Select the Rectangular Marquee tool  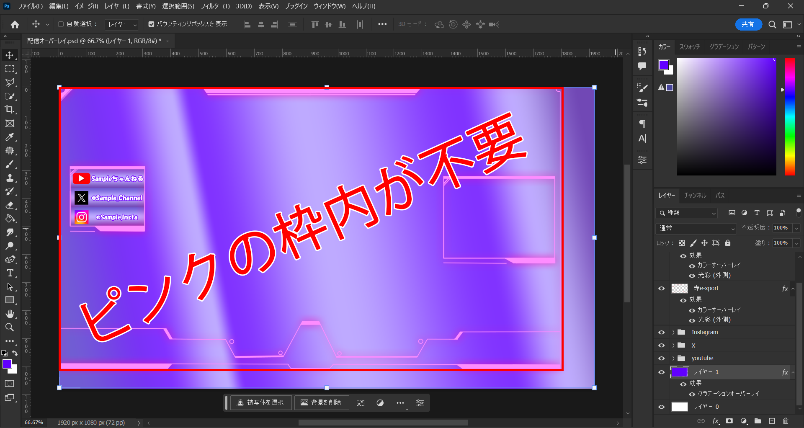click(10, 69)
